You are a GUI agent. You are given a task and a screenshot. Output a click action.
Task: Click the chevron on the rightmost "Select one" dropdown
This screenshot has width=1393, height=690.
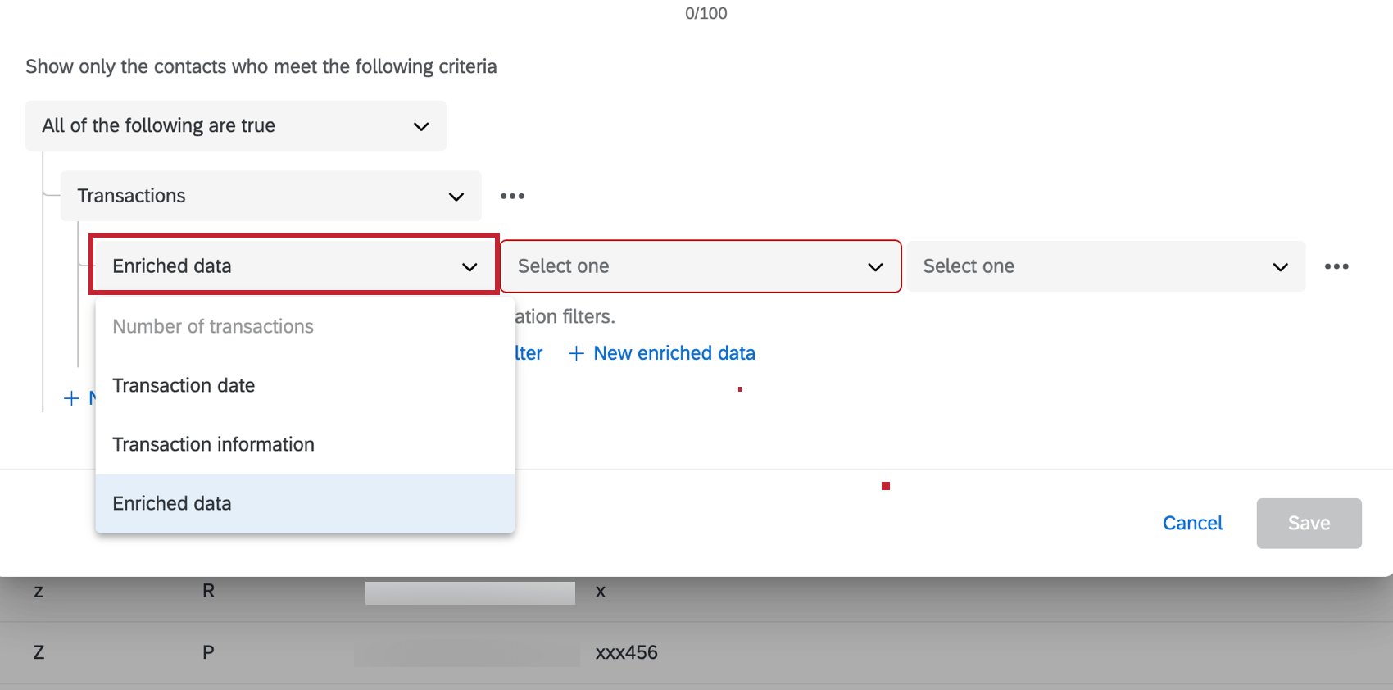tap(1280, 267)
